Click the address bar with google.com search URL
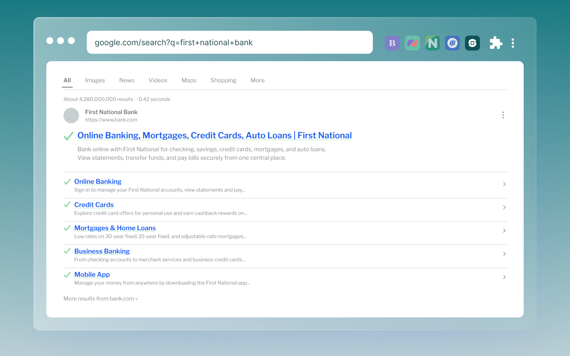 click(230, 42)
